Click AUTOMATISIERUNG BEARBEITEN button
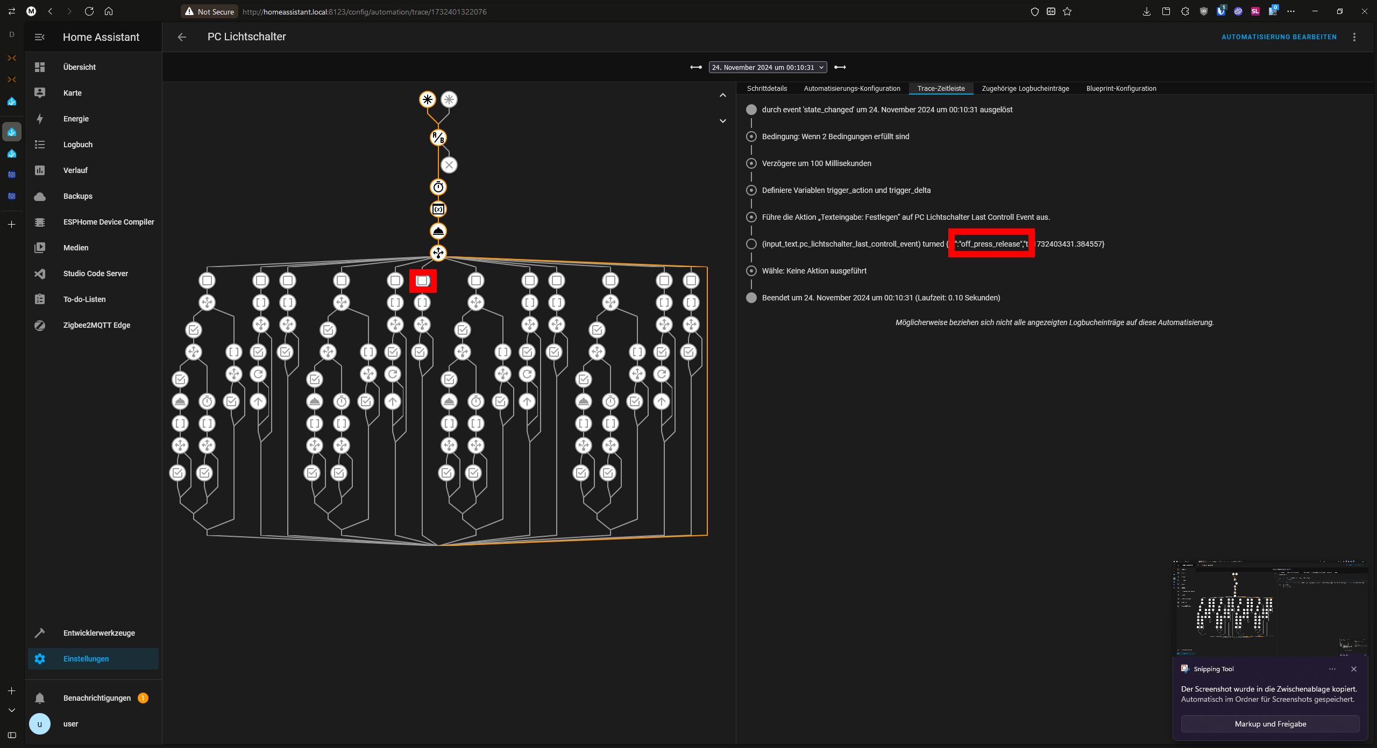Viewport: 1377px width, 748px height. pos(1279,37)
